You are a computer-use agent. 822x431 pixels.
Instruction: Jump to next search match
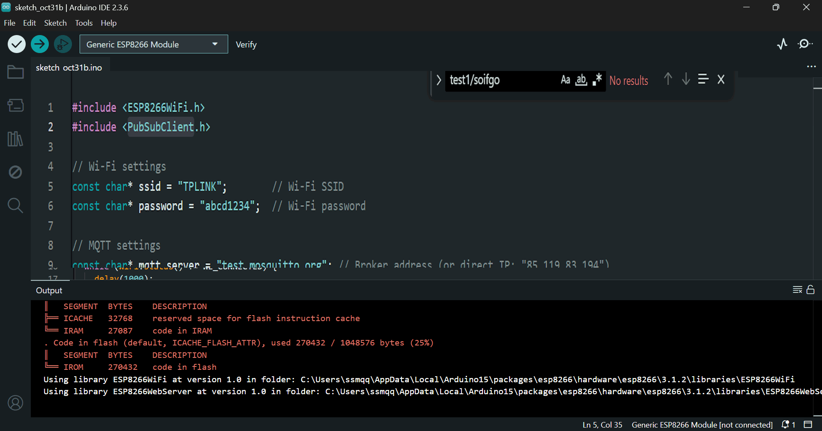[685, 79]
